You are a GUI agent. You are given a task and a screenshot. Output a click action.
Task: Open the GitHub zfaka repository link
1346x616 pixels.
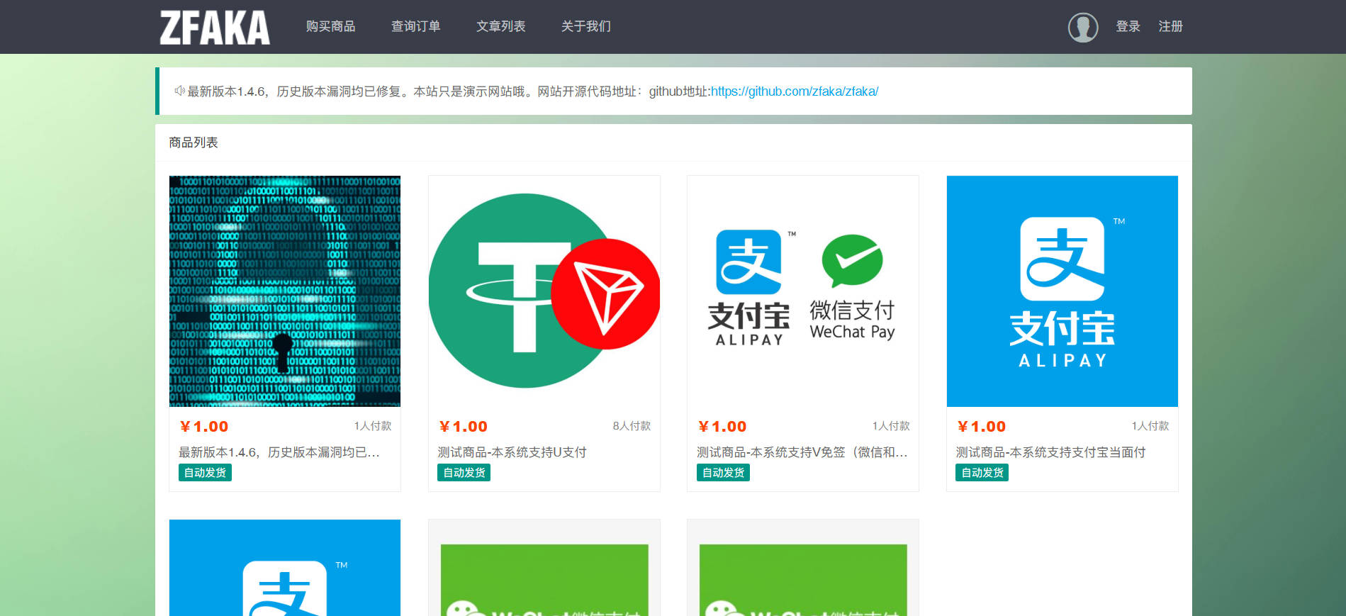pos(794,91)
